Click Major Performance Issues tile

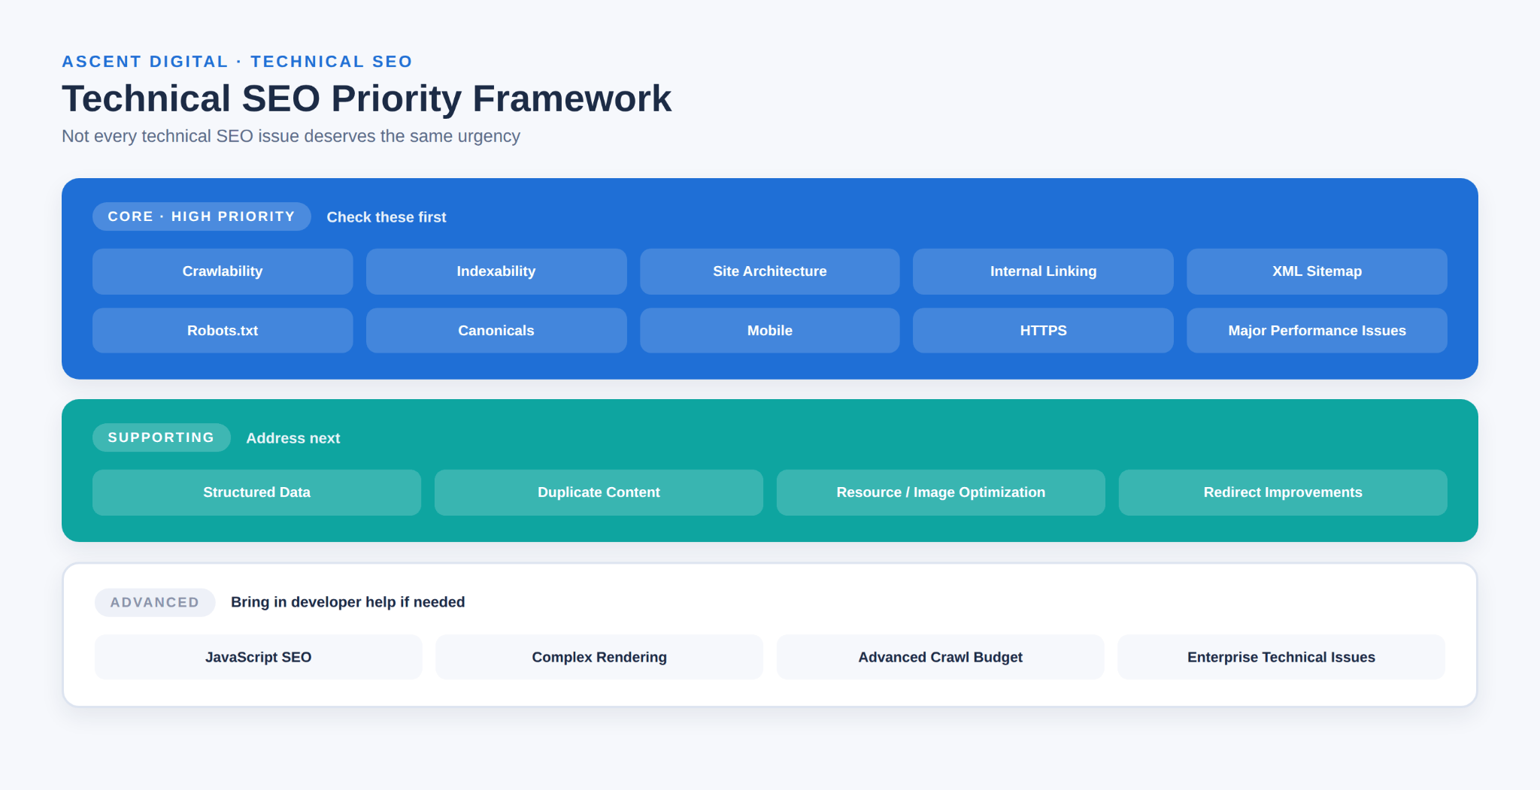pyautogui.click(x=1317, y=331)
